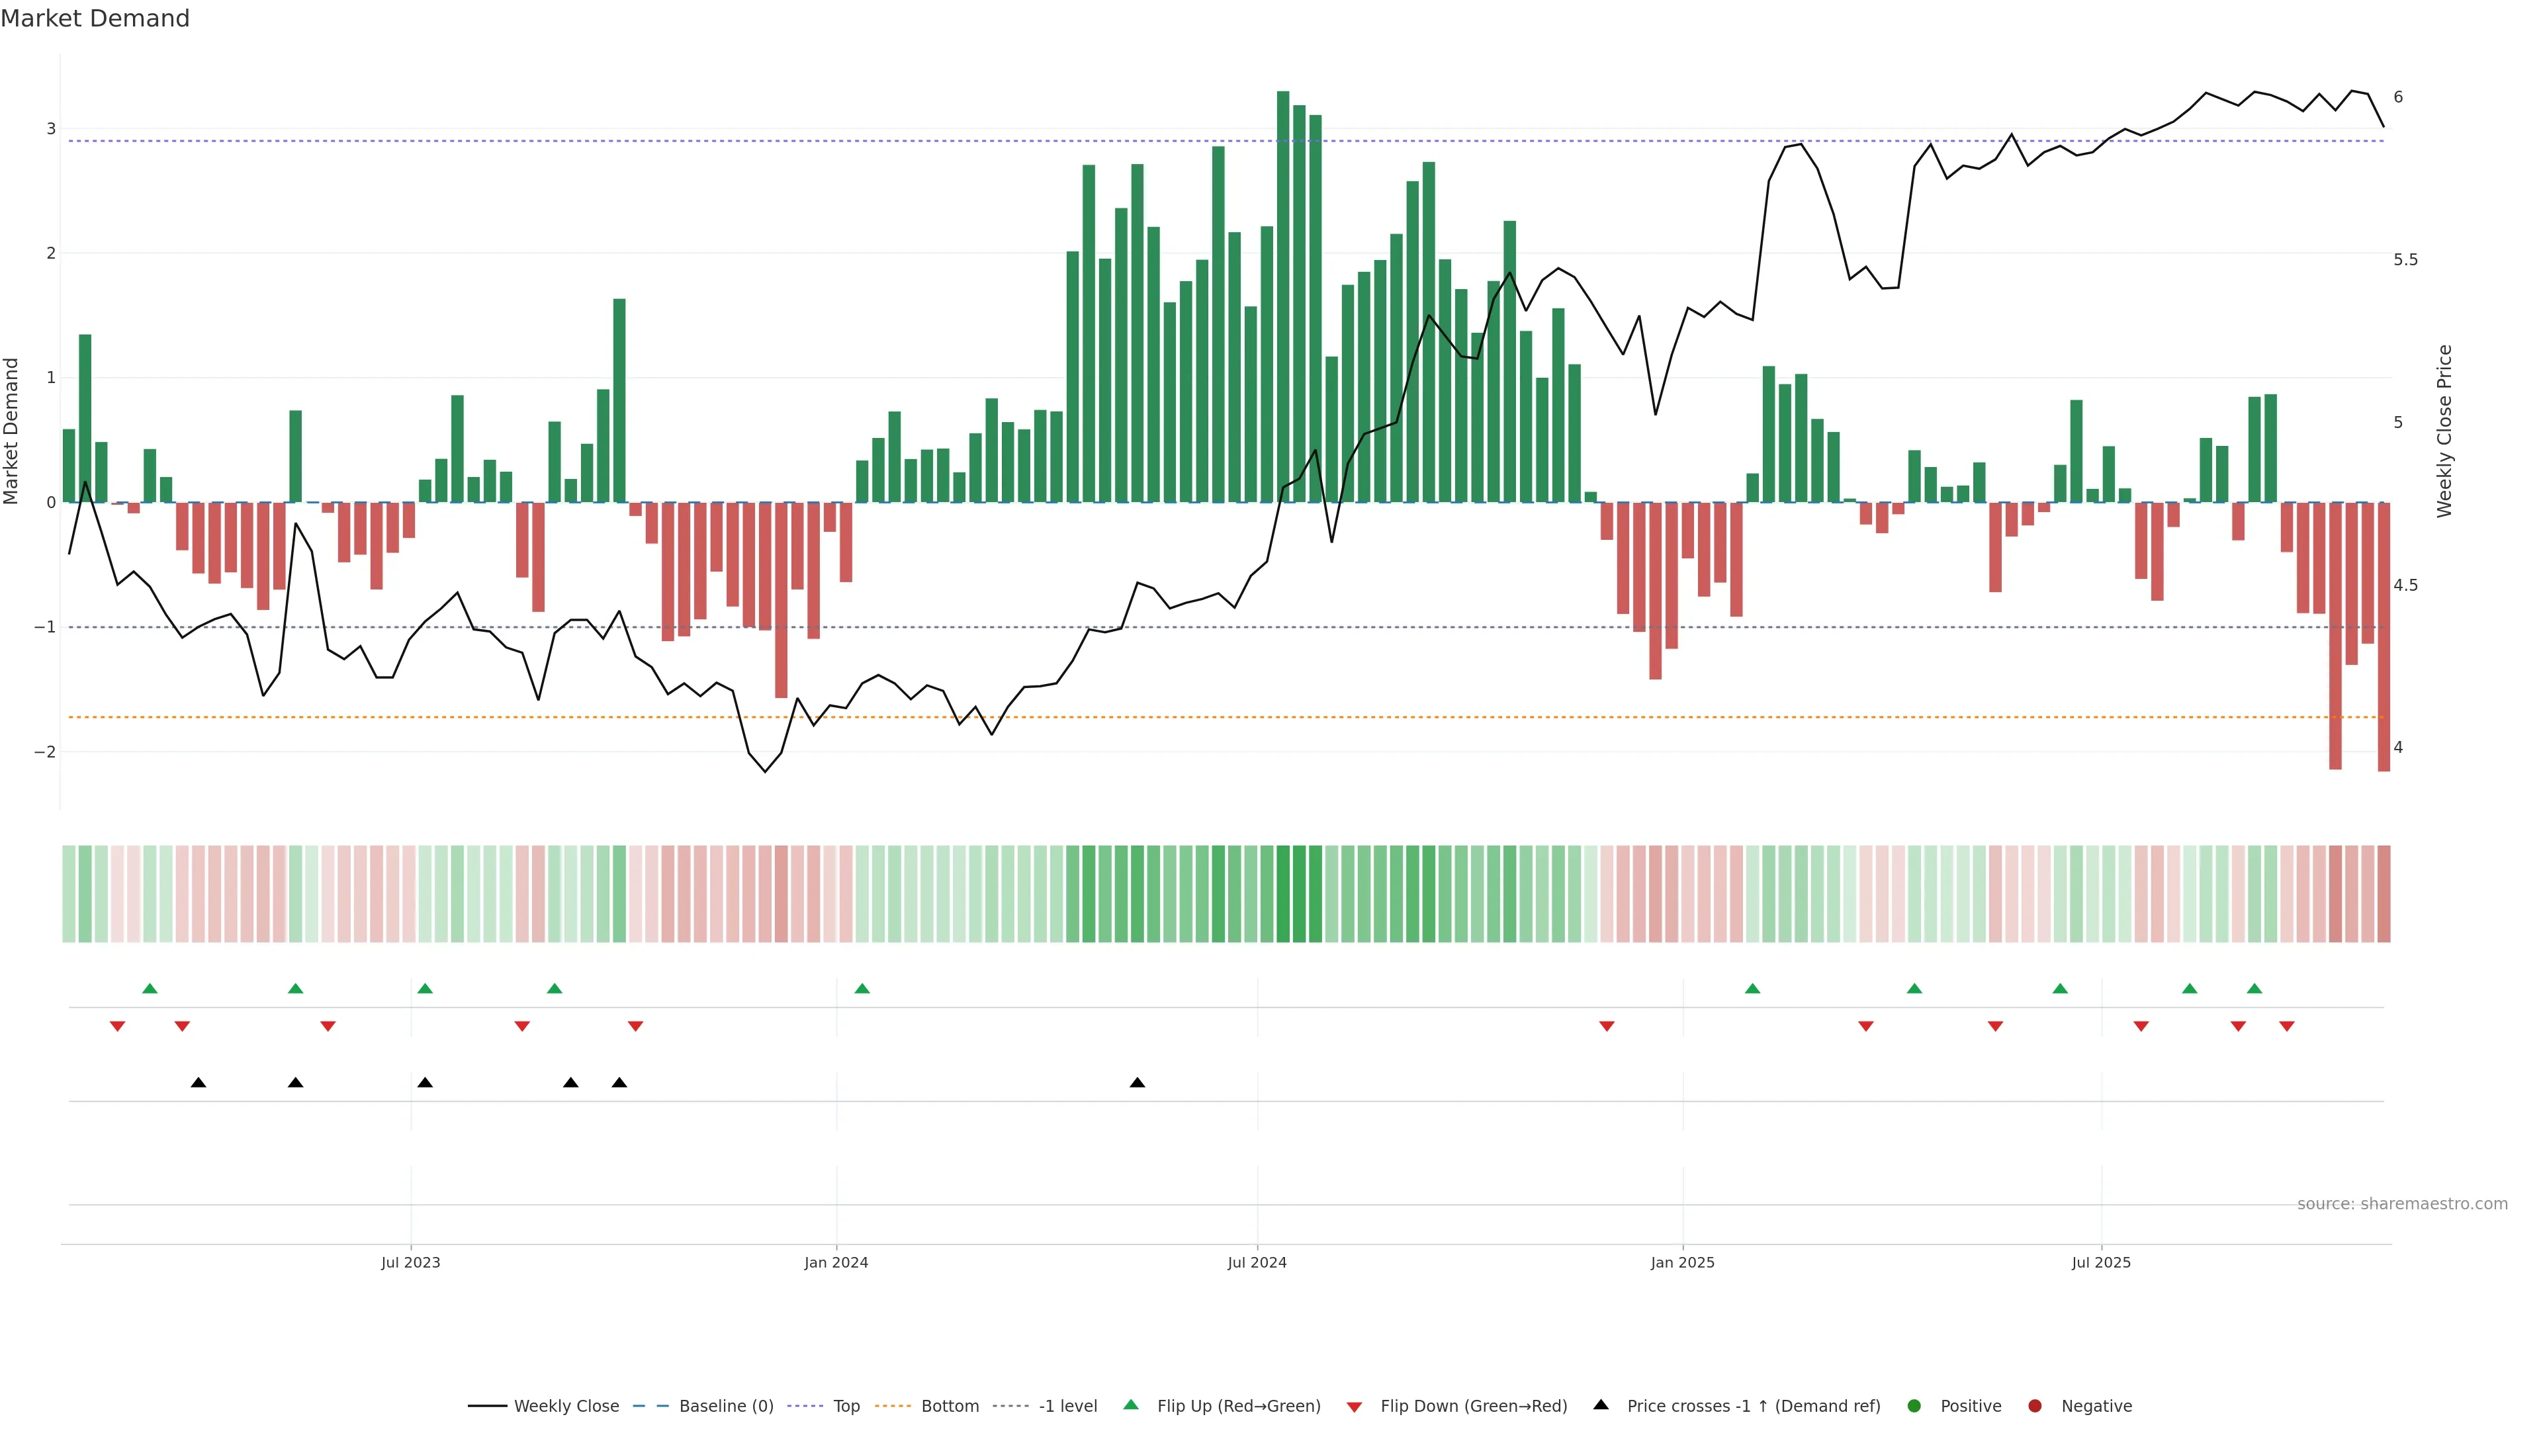Click the red flip-down marker just before Jan 2025
2541x1429 pixels.
pos(1607,1027)
